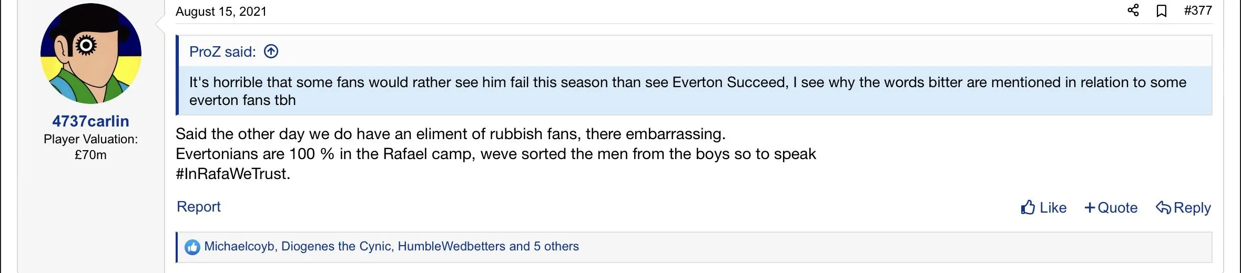Reply to 4737carlin's post
Screen dimensions: 1241x273
1183,208
